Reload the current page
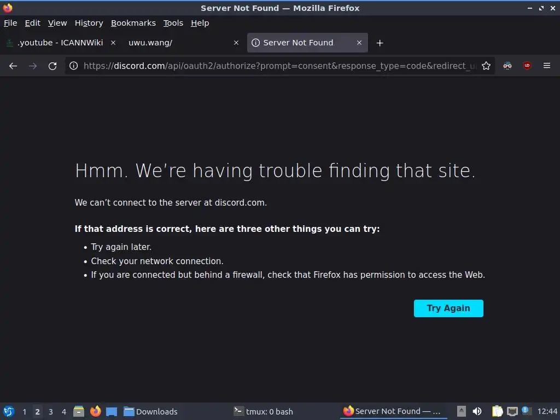Screen dimensions: 560x420 coord(52,66)
